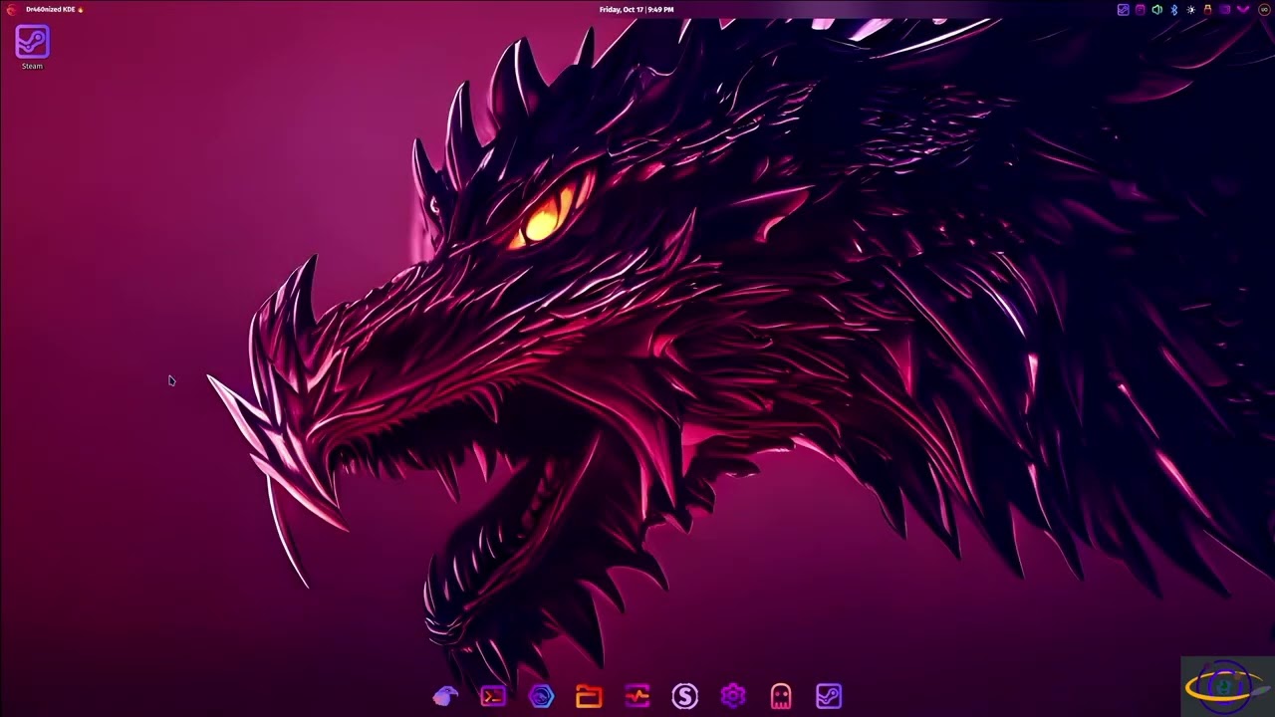Click the Steam tray icon in the top panel
The height and width of the screenshot is (717, 1275).
click(1124, 10)
